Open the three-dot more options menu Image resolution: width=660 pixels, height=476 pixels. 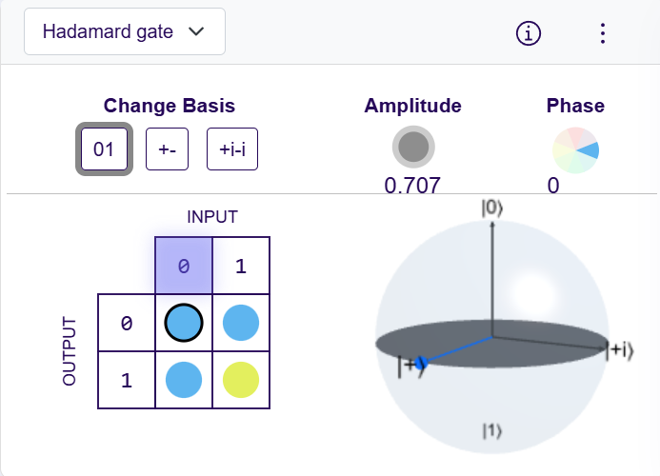click(602, 32)
